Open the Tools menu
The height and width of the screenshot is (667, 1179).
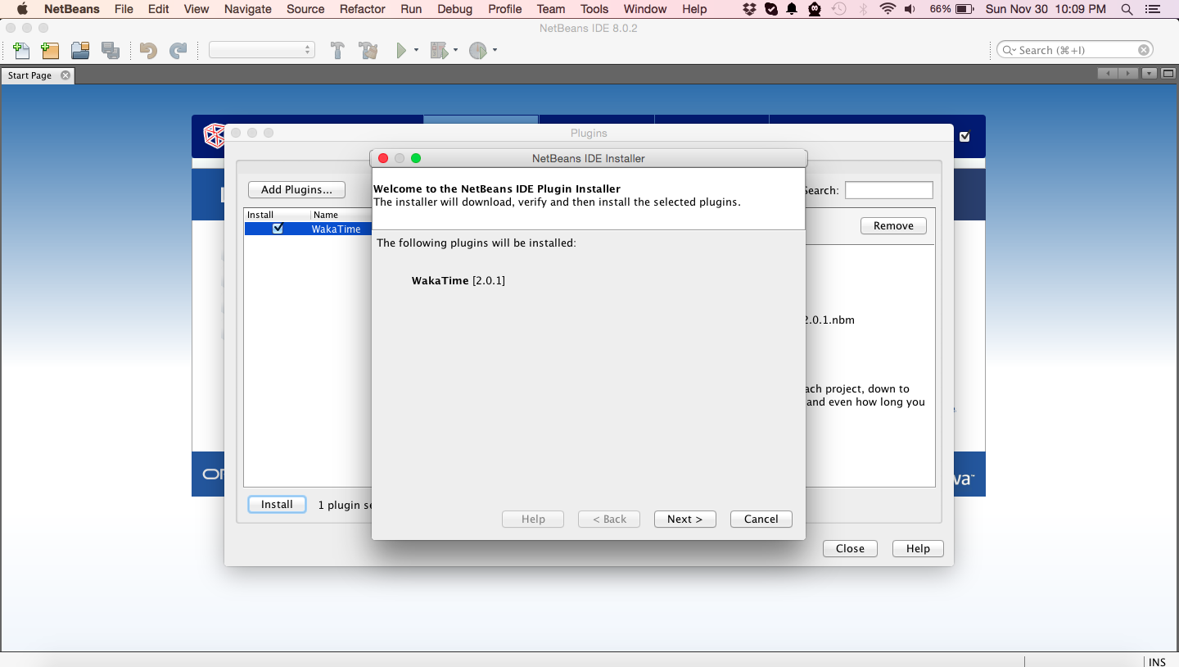594,9
